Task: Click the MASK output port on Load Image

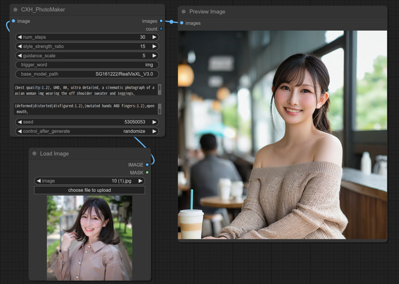Action: click(x=147, y=173)
